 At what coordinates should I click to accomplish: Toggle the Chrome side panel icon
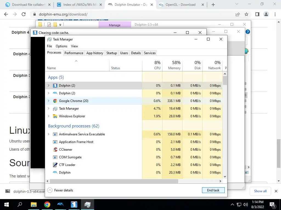257,14
